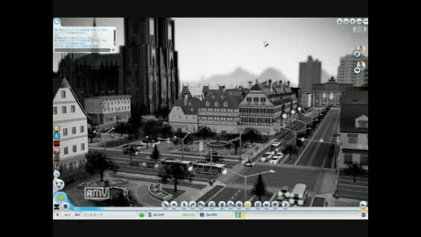Pause the simulation with the speed control
Viewport: 421px width, 237px height.
[57, 215]
